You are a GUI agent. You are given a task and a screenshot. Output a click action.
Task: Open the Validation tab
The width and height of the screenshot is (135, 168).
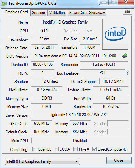coord(57,13)
